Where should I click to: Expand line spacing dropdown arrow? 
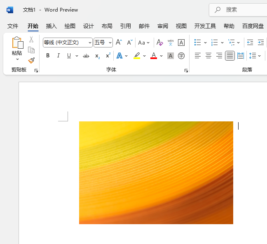point(259,56)
